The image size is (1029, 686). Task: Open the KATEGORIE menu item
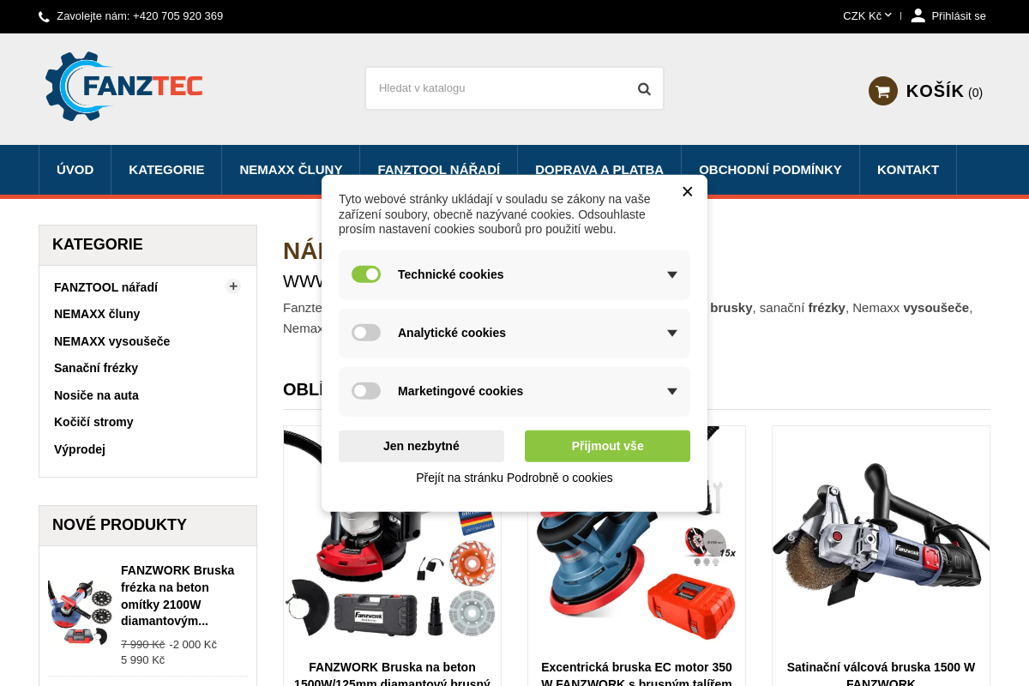166,170
